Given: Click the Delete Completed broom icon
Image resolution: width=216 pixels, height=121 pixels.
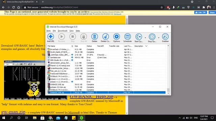Looking at the screenshot, I should (106, 38).
